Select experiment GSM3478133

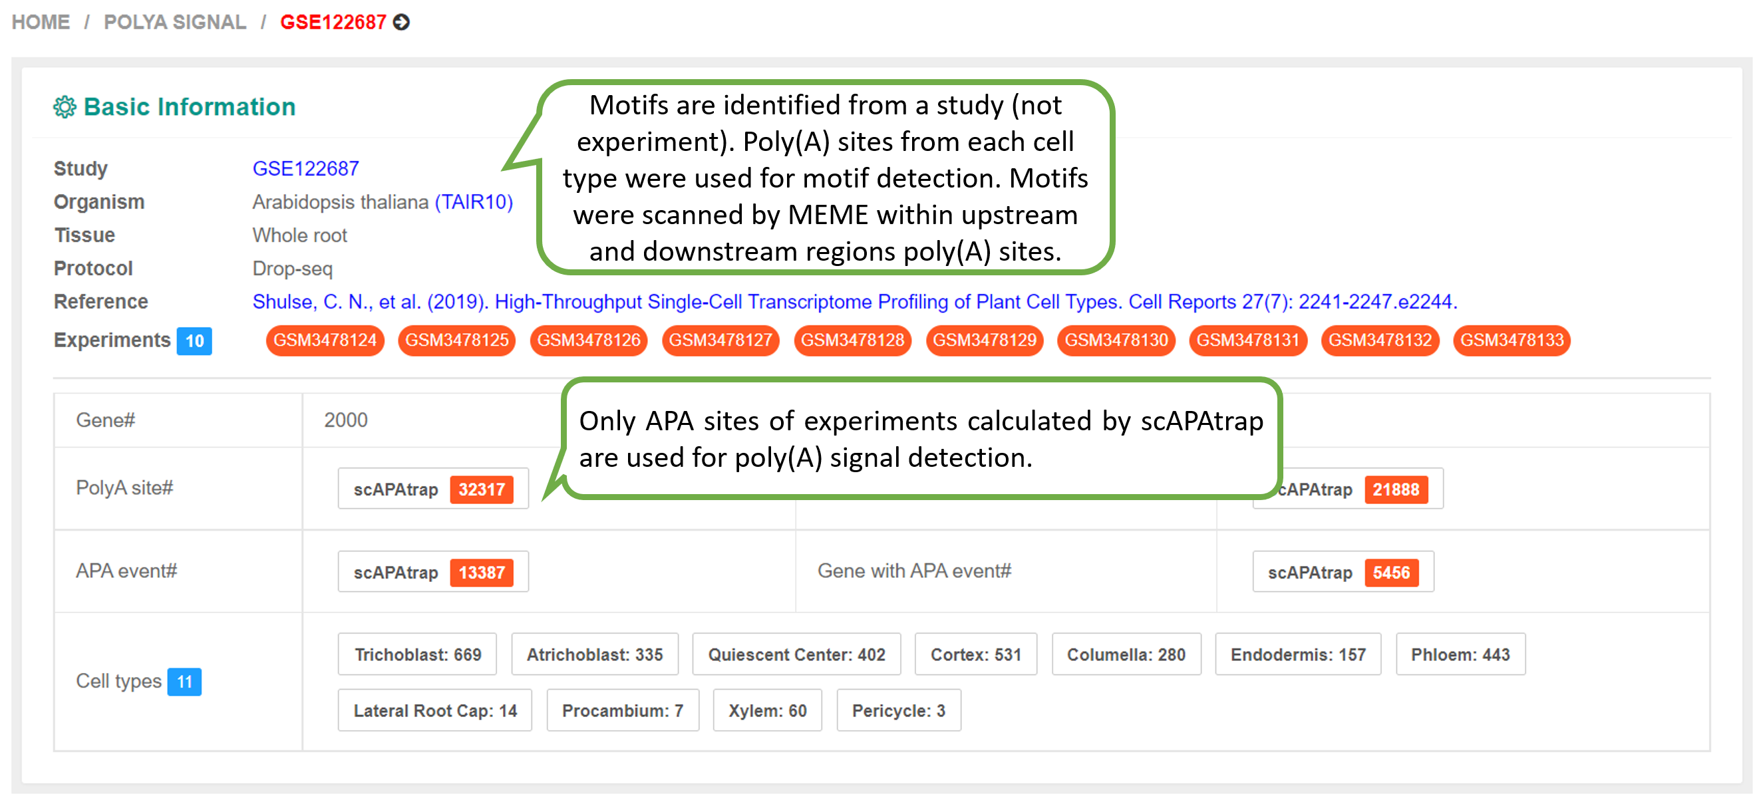(1512, 340)
